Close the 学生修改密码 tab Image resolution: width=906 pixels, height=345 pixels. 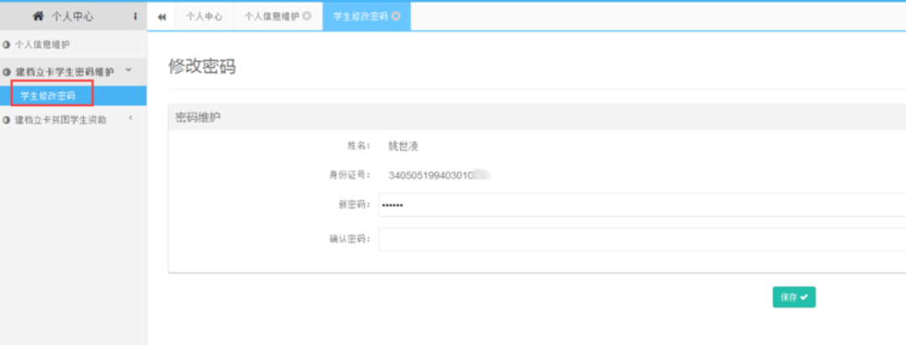pyautogui.click(x=396, y=16)
